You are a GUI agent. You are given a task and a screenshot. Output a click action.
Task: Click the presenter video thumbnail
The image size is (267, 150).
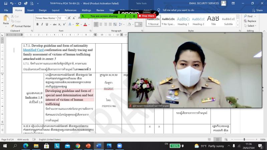pyautogui.click(x=195, y=70)
